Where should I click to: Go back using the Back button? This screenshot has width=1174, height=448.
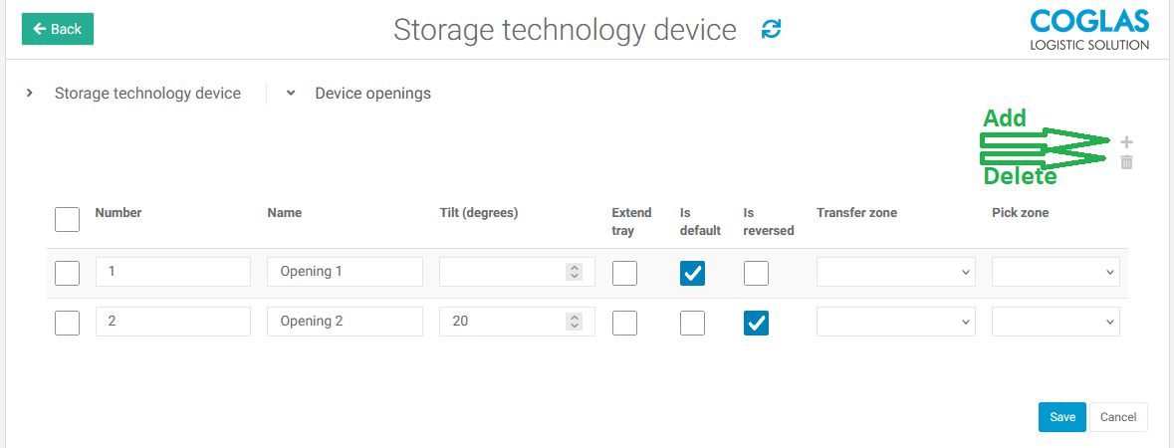pos(58,29)
